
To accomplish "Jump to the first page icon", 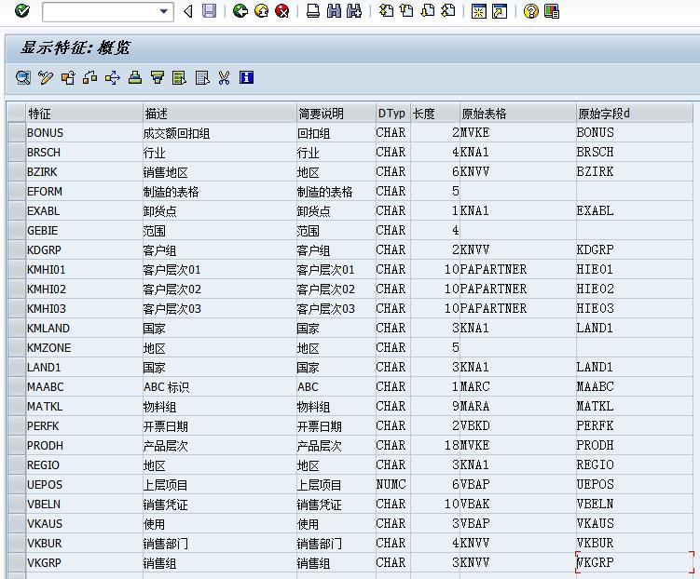I will click(386, 10).
